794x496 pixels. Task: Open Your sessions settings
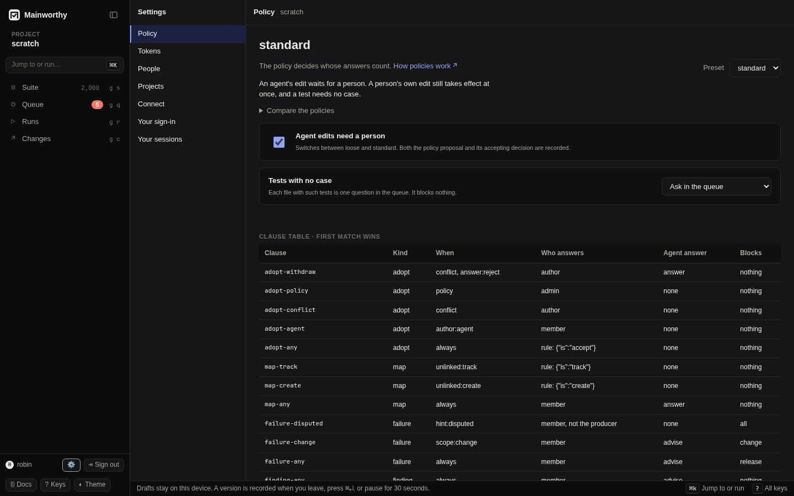click(x=188, y=139)
